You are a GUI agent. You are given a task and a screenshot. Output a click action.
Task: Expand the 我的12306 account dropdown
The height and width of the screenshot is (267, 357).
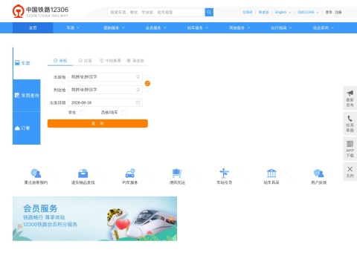pos(308,12)
